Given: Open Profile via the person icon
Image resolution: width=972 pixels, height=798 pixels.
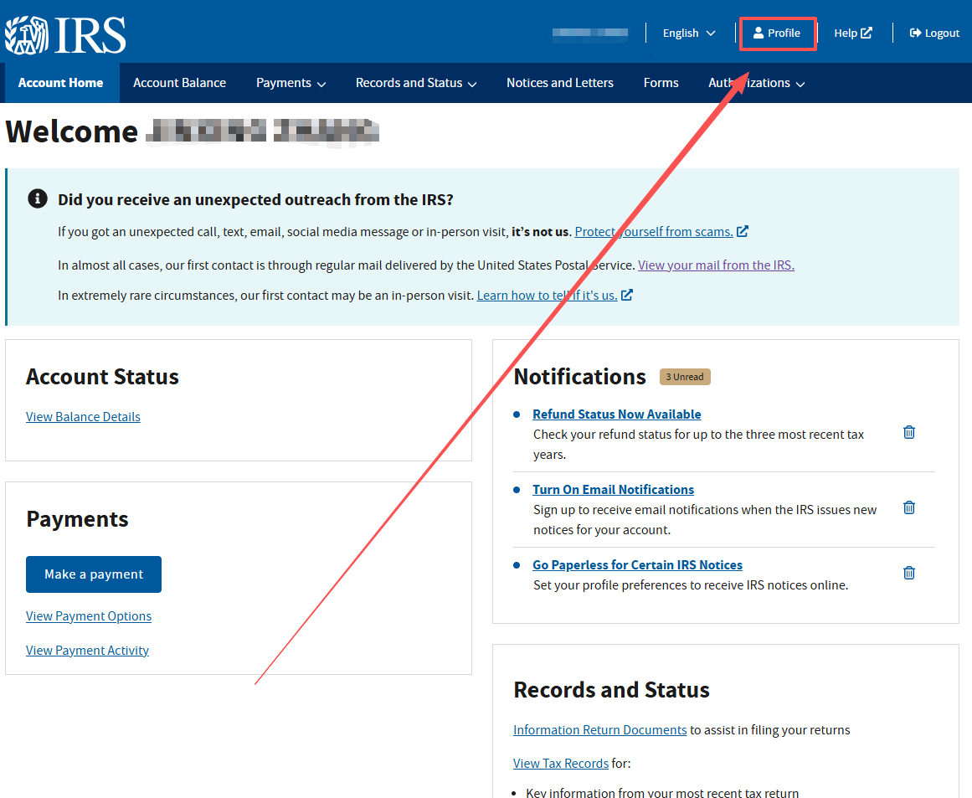Looking at the screenshot, I should point(759,33).
